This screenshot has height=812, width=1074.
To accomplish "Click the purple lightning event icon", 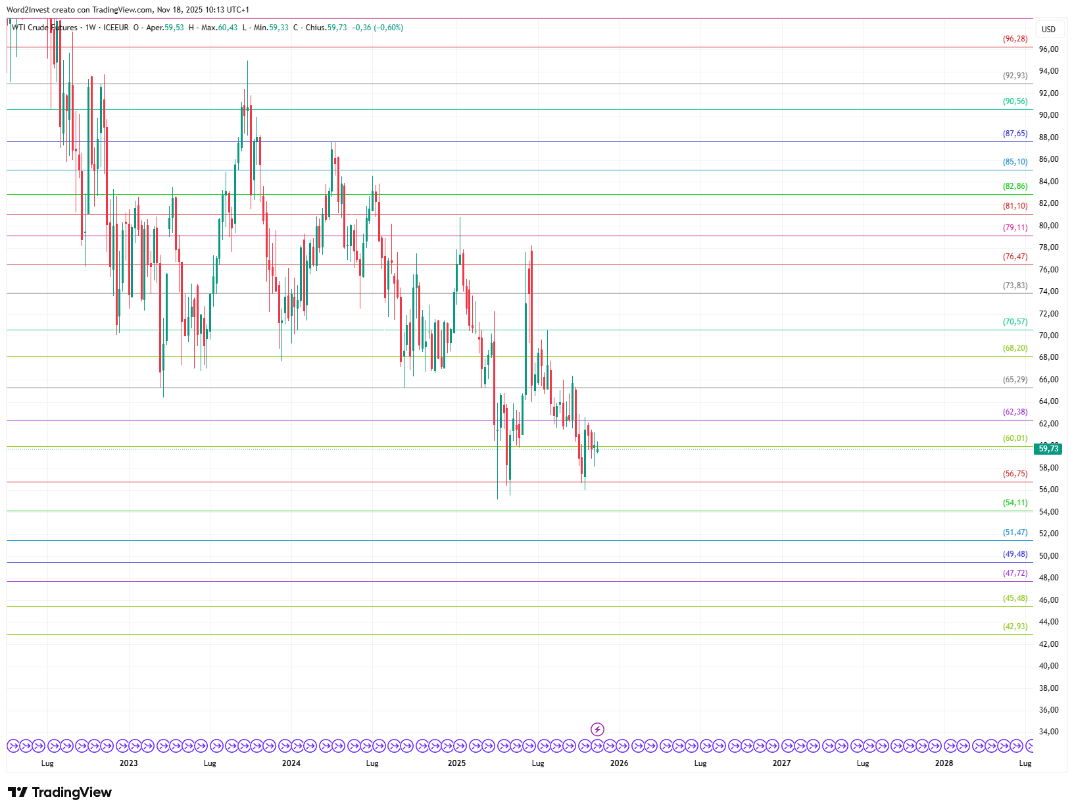I will pyautogui.click(x=597, y=729).
